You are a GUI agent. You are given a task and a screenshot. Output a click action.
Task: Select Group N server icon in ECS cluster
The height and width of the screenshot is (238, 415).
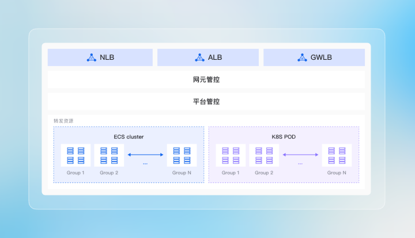182,155
